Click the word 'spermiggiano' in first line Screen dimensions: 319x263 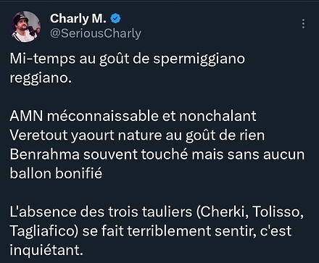(199, 59)
